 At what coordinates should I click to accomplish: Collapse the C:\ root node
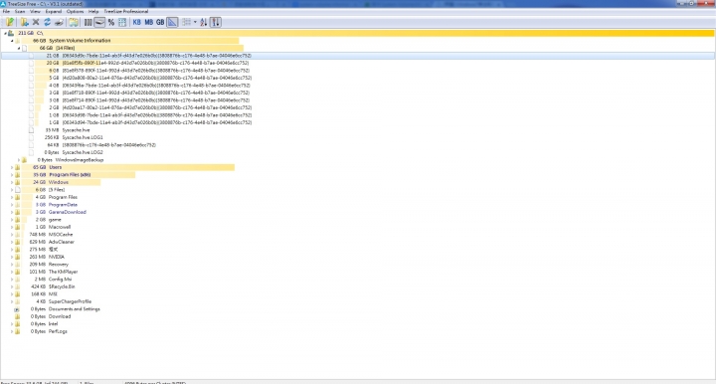[x=5, y=34]
